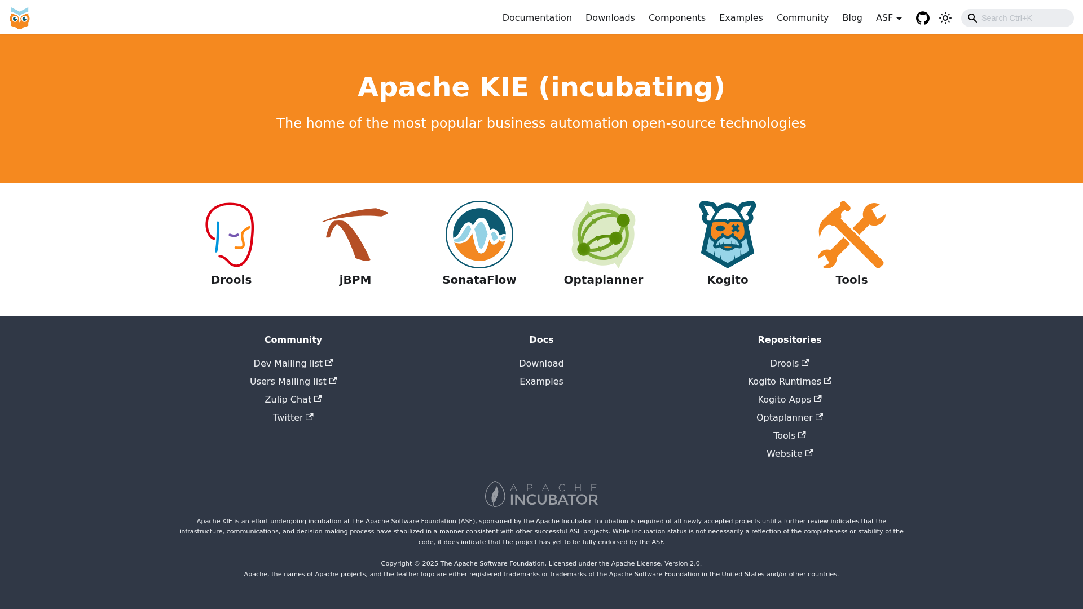Screen dimensions: 1083x609
Task: Click the search magnifier icon
Action: [x=972, y=17]
